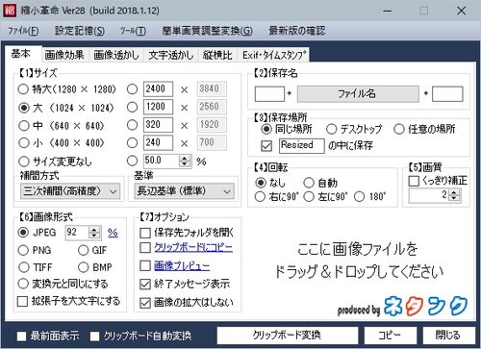Open the 簡単画質調整変換(G) menu

click(207, 31)
